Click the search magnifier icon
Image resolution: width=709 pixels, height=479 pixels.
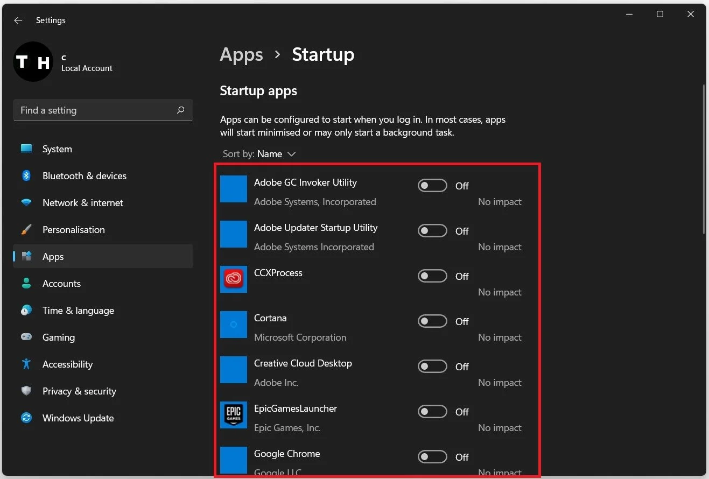180,110
